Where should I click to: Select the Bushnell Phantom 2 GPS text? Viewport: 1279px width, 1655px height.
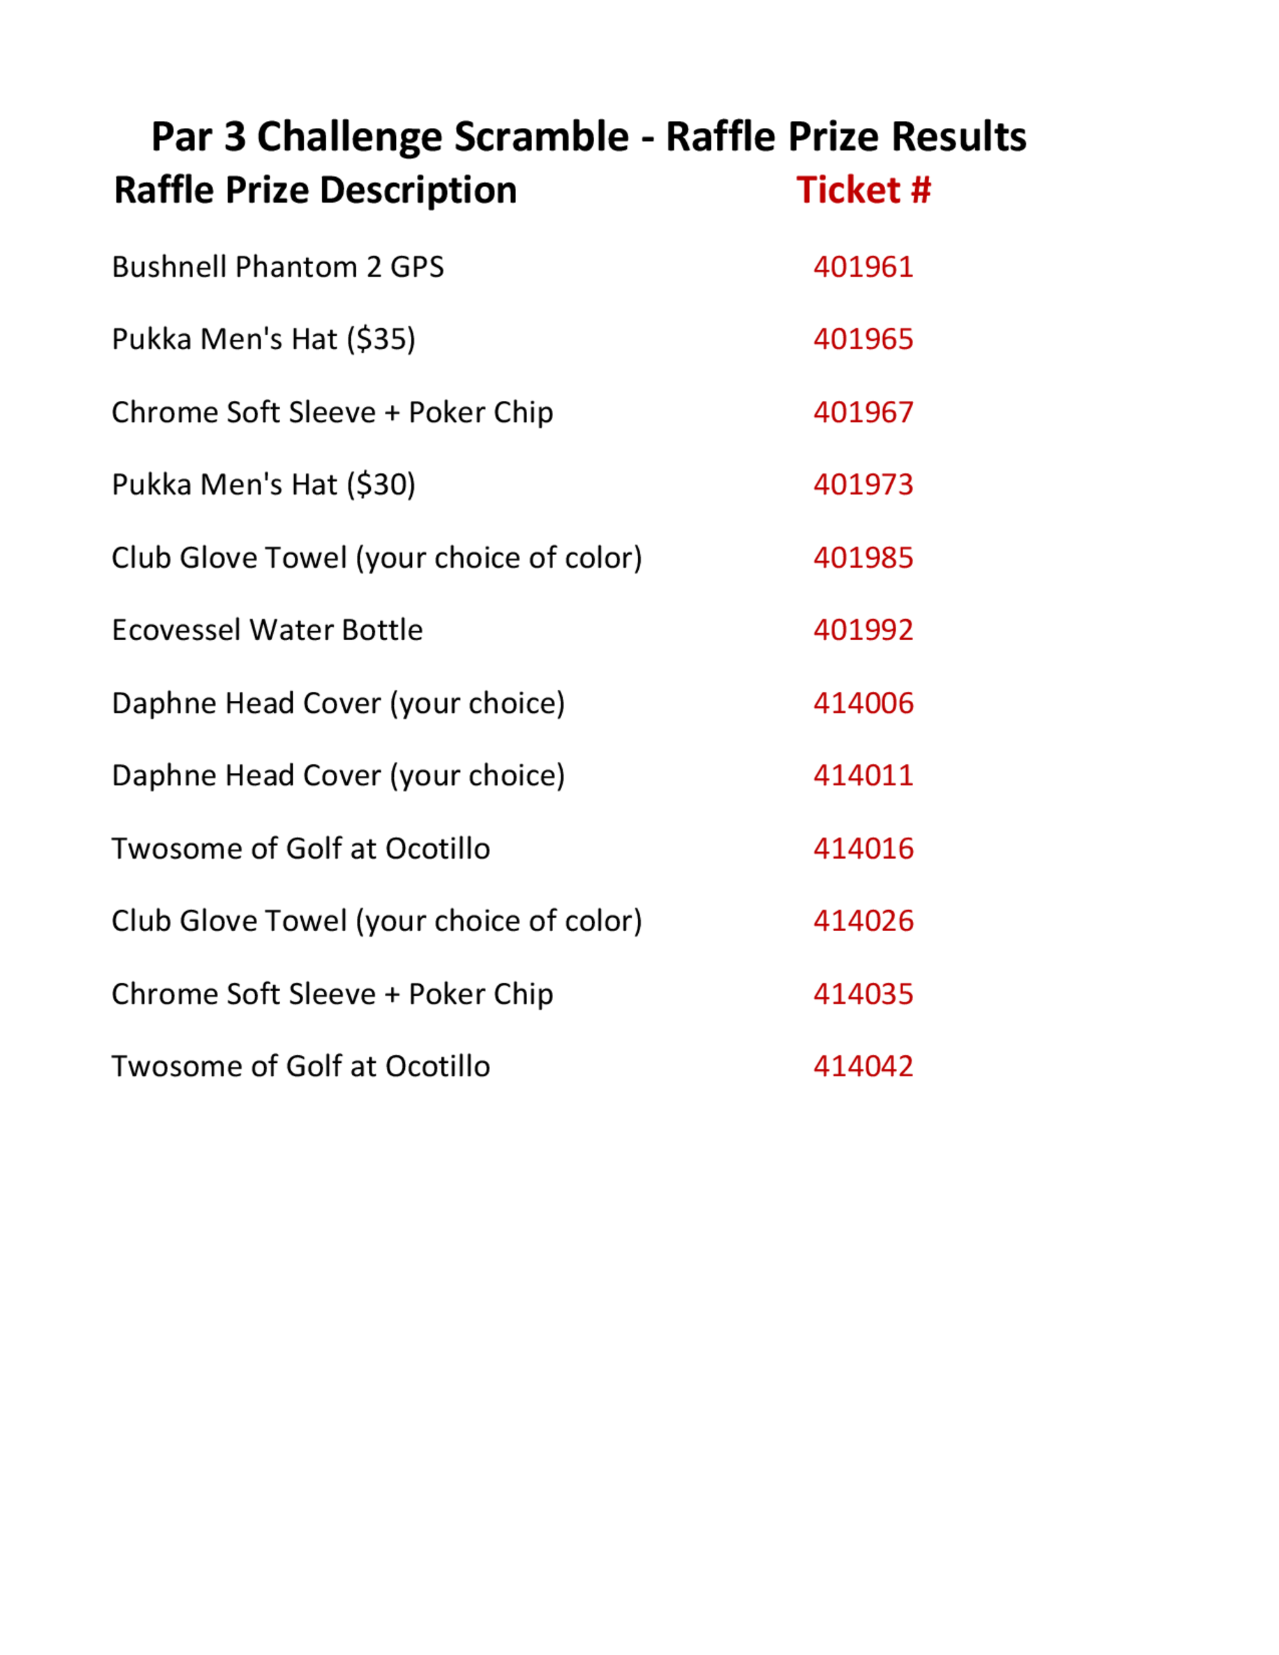point(278,267)
